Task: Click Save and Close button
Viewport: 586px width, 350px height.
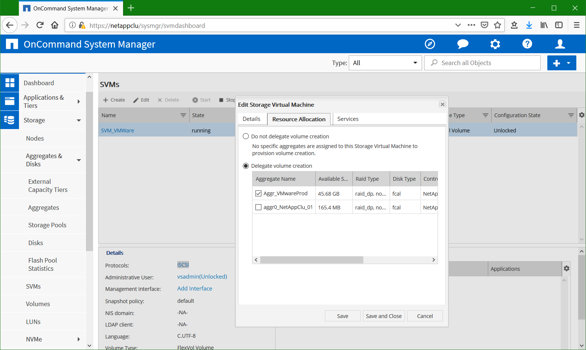Action: 384,316
